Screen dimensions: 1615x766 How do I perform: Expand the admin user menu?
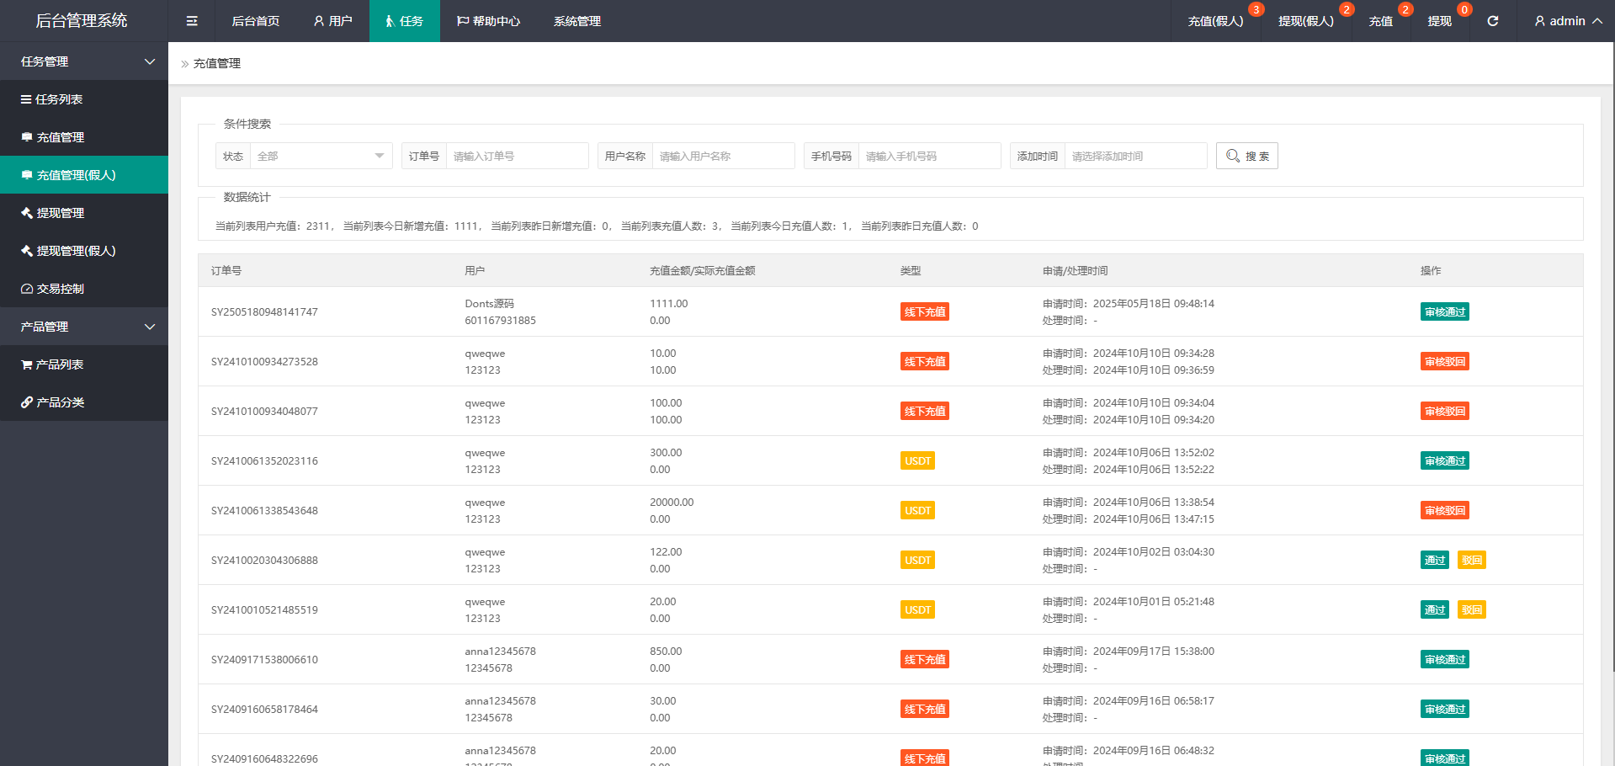coord(1567,21)
